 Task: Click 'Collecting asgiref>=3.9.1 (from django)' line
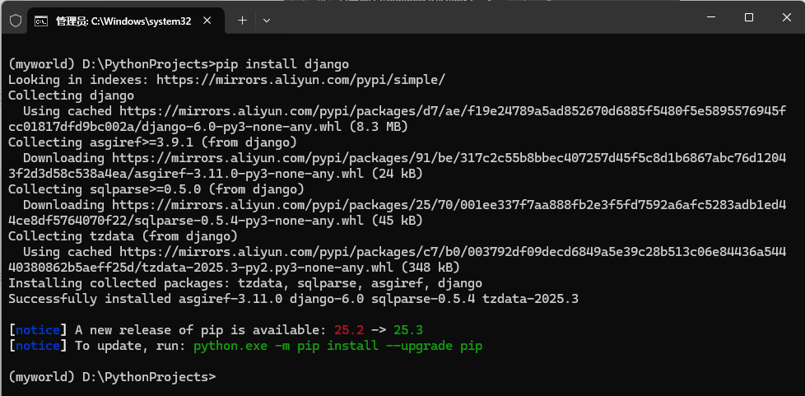[152, 142]
